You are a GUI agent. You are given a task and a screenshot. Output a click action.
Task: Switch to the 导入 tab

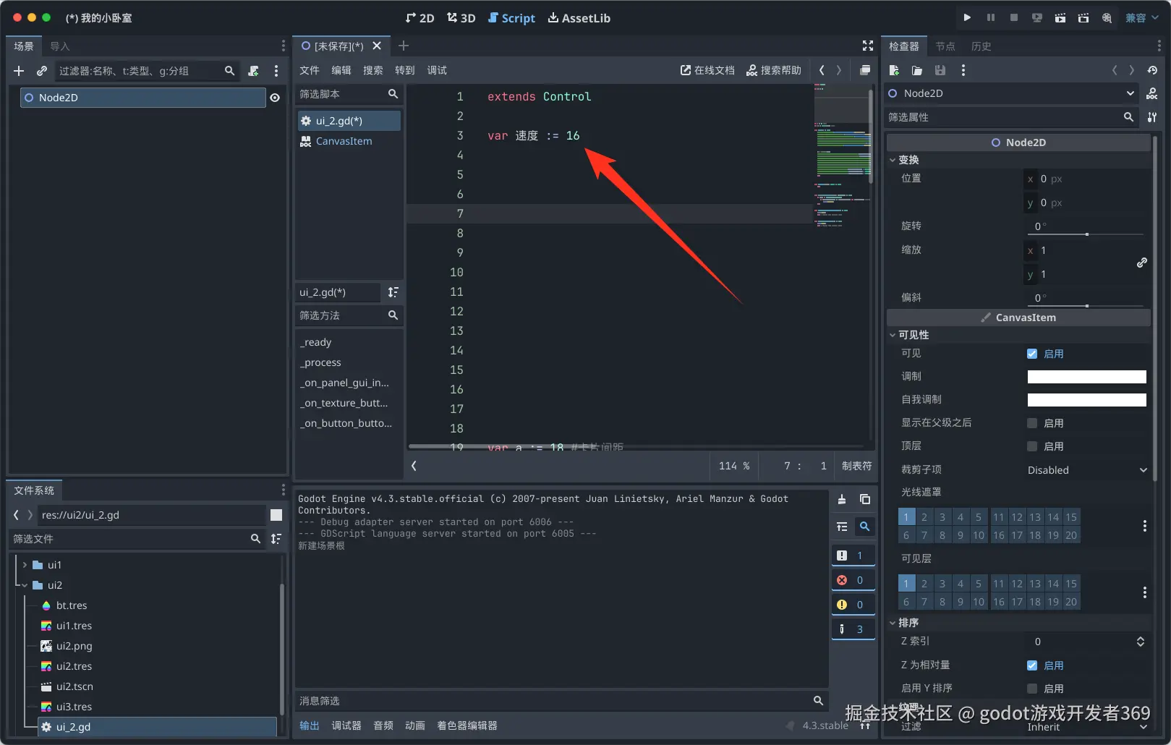60,46
